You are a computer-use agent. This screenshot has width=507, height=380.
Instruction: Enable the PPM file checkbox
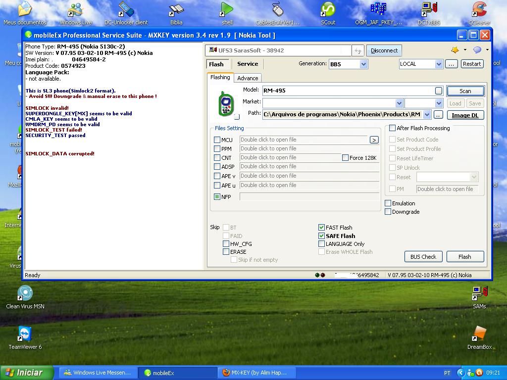[x=217, y=148]
